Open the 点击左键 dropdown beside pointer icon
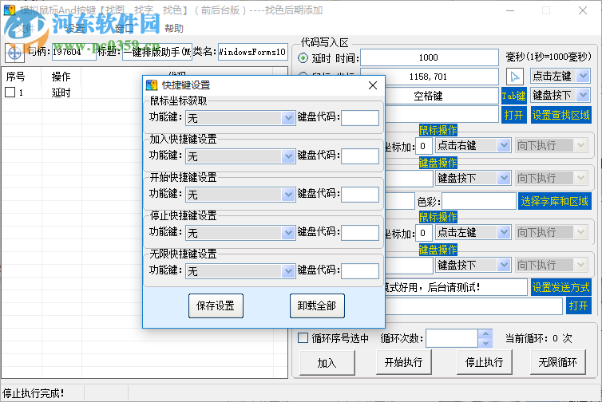This screenshot has width=602, height=402. pos(560,76)
